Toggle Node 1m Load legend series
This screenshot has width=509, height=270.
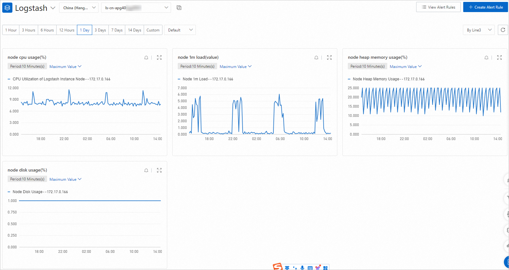[206, 79]
